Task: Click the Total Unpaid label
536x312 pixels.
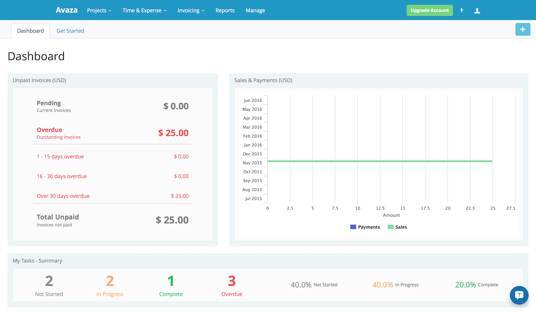Action: coord(58,217)
